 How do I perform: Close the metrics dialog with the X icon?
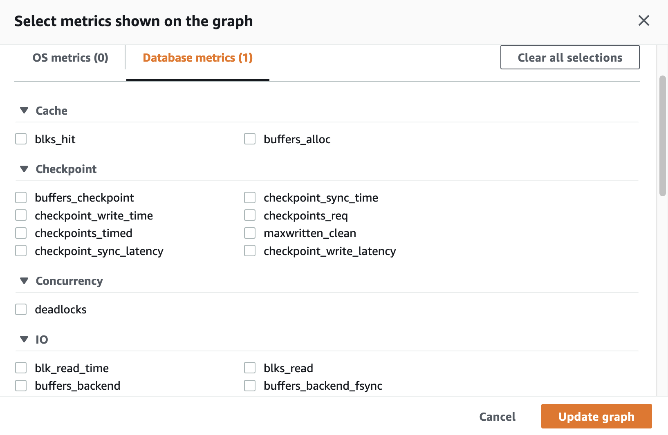coord(643,20)
